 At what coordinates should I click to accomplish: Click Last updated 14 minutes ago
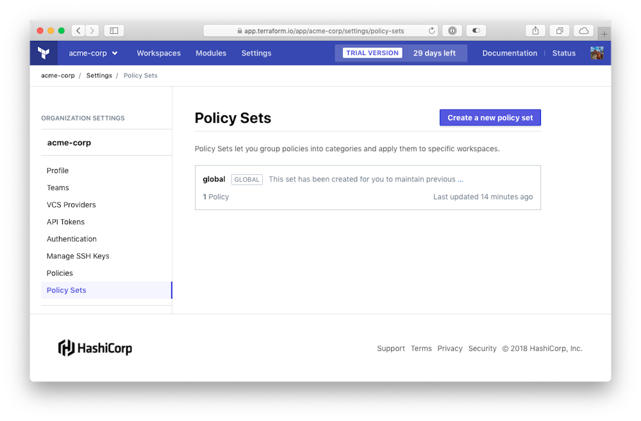483,197
